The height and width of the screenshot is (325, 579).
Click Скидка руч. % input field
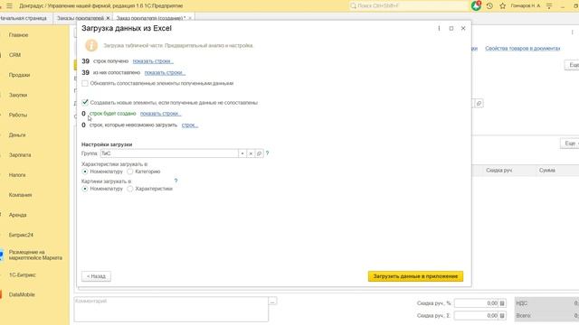coord(477,303)
